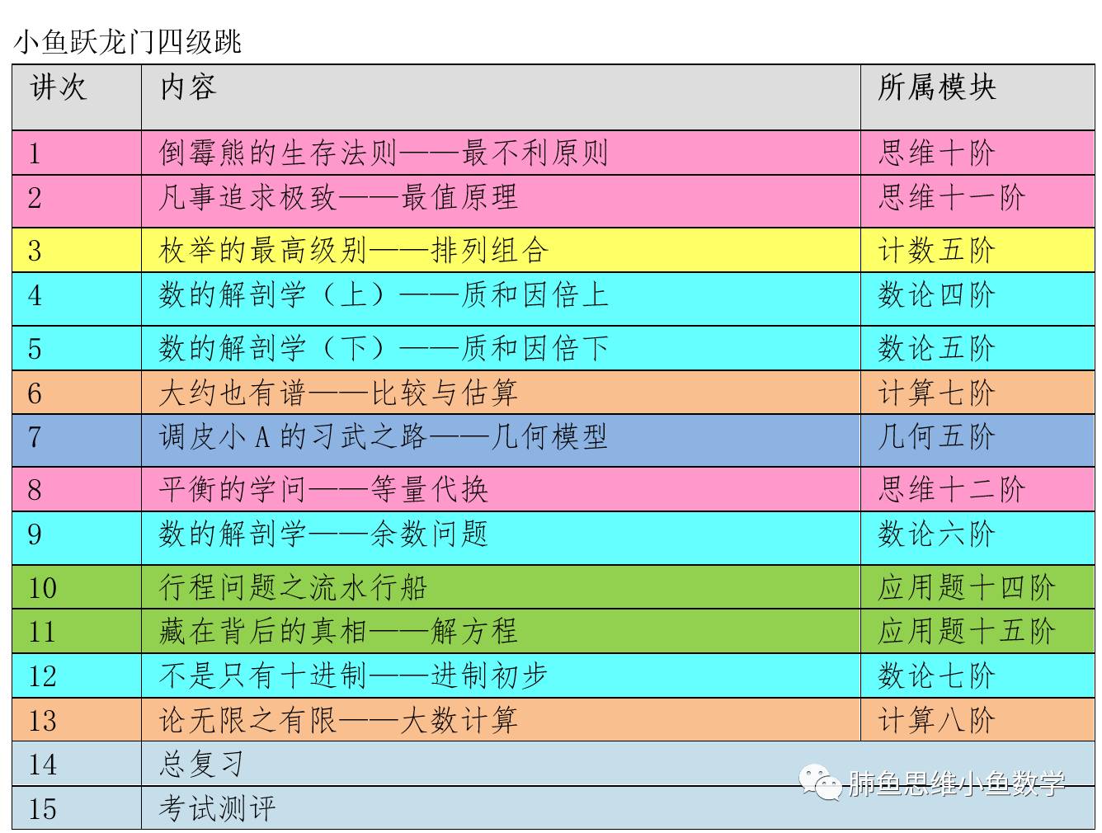This screenshot has width=1102, height=833.
Task: Click the 数论五阶 module cell
Action: click(977, 348)
